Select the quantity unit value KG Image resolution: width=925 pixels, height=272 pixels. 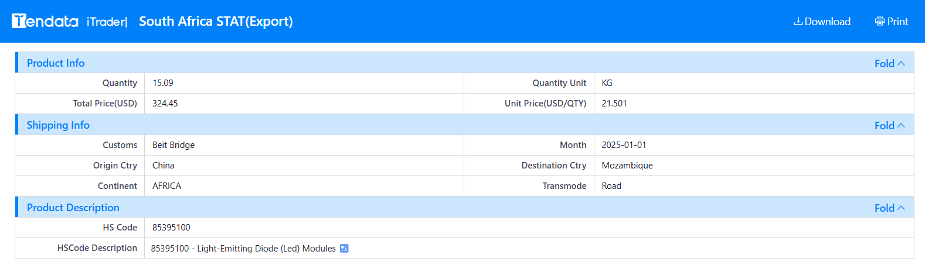607,83
